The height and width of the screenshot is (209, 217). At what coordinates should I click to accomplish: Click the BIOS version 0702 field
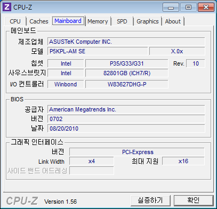click(126, 119)
